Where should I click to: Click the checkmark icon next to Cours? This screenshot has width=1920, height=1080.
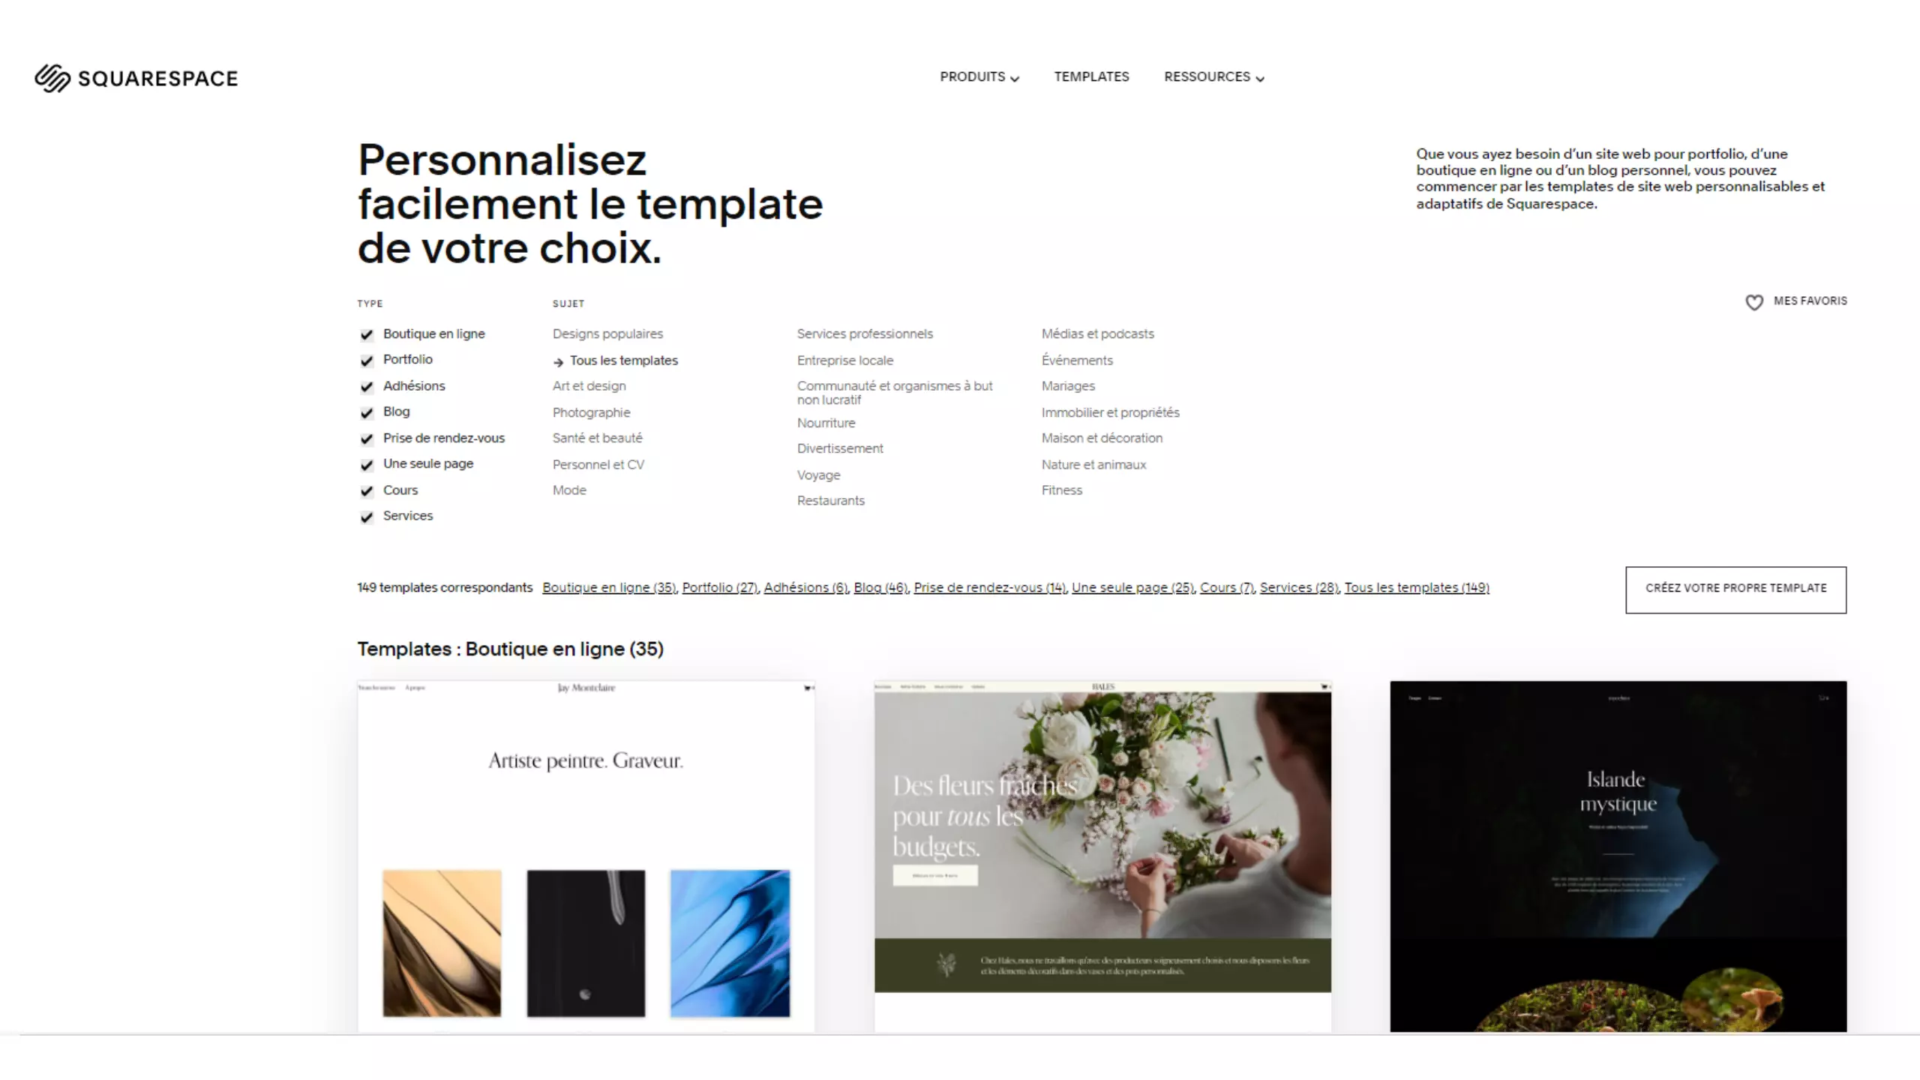(367, 489)
